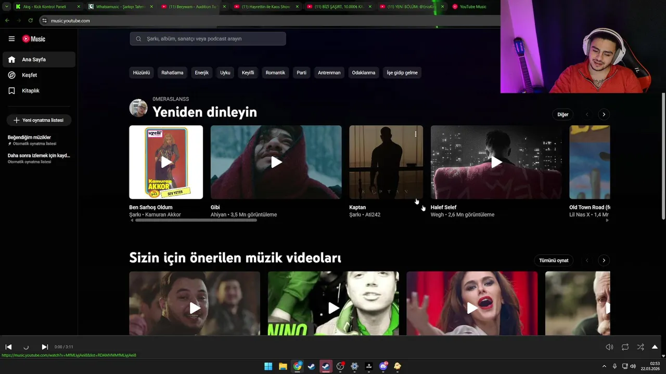This screenshot has height=374, width=666.
Task: Open the Kamuran Akkor artist link
Action: coord(163,215)
